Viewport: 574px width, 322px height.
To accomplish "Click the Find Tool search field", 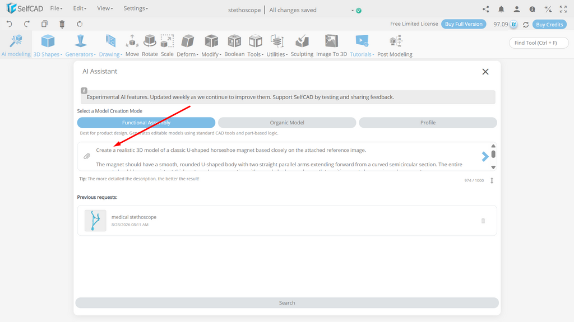I will point(539,43).
